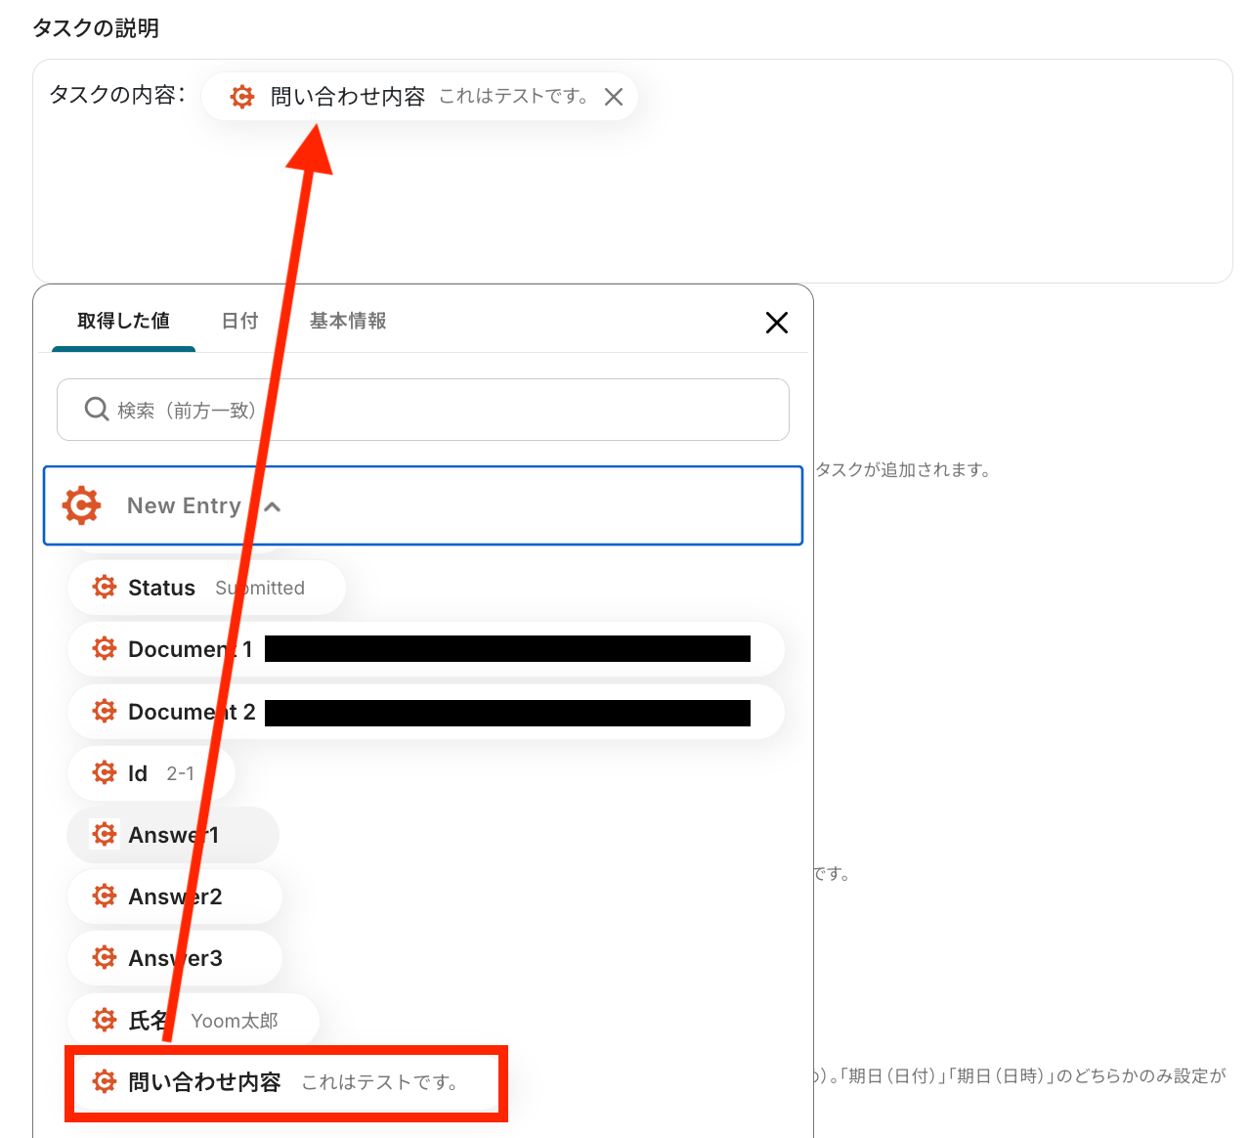This screenshot has width=1249, height=1138.
Task: Click the gear icon beside Id
Action: click(105, 772)
